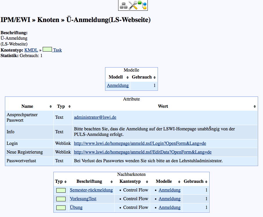Click the 'Neue Registrierung' name cell
Image resolution: width=263 pixels, height=217 pixels.
coord(29,152)
